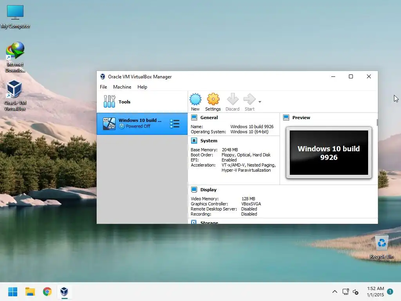Click the Start arrow toolbar icon
401x301 pixels.
pyautogui.click(x=249, y=99)
